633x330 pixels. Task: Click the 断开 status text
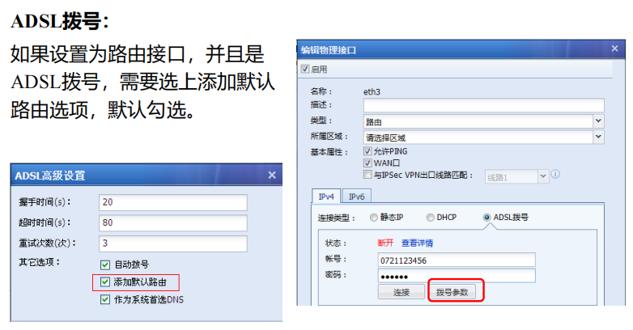point(385,243)
